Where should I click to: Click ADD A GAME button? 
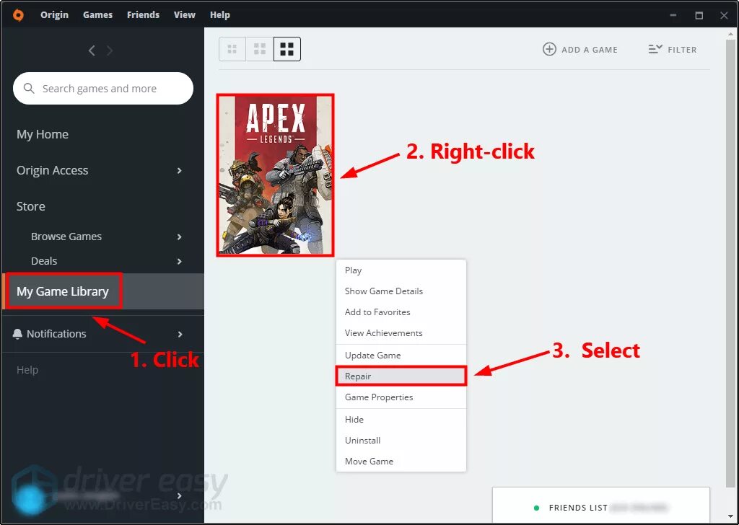click(x=580, y=50)
